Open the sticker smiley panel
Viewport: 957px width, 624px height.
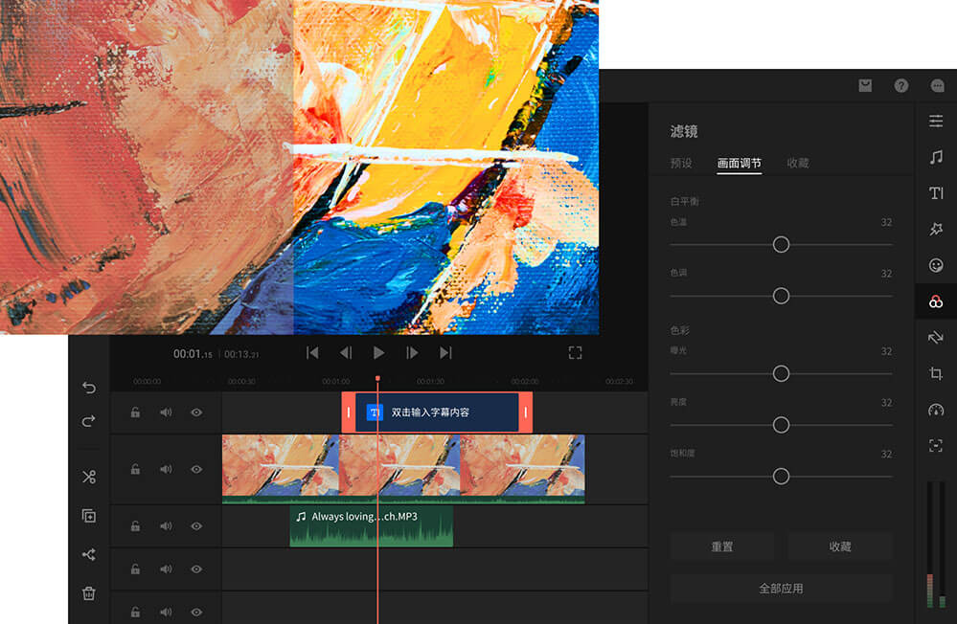(936, 265)
